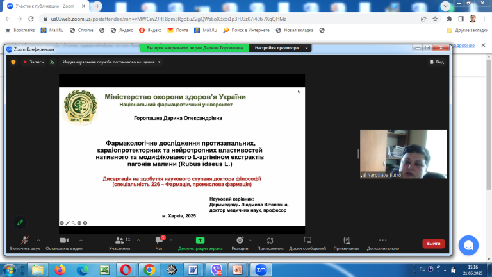Image resolution: width=492 pixels, height=277 pixels.
Task: Click the Вид view button
Action: (437, 62)
